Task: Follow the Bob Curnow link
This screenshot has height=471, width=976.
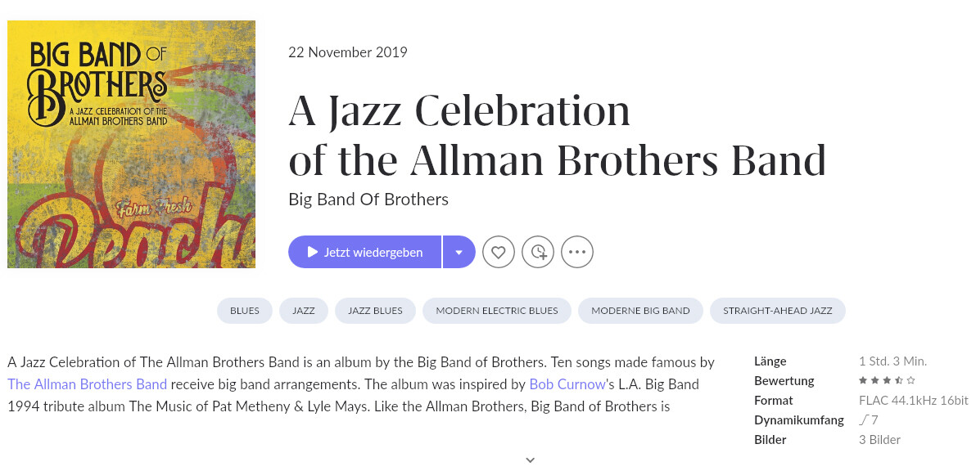Action: tap(567, 384)
